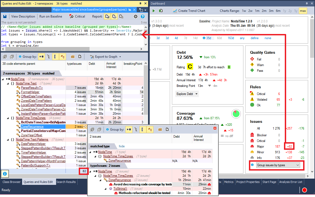Open the dropdown arrow beside new tab icon

[x=145, y=10]
